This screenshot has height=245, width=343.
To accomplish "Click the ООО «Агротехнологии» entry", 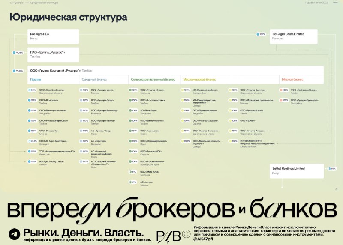I will click(153, 102).
